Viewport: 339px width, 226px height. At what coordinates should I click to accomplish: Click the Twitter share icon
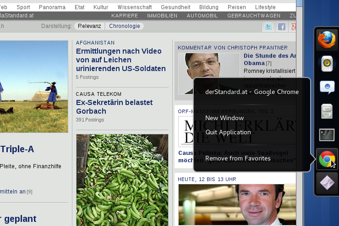[268, 27]
